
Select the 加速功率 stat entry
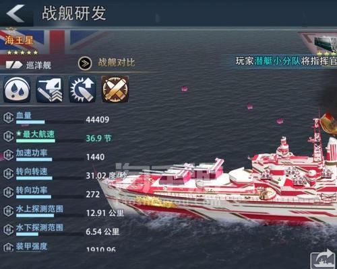click(x=32, y=153)
